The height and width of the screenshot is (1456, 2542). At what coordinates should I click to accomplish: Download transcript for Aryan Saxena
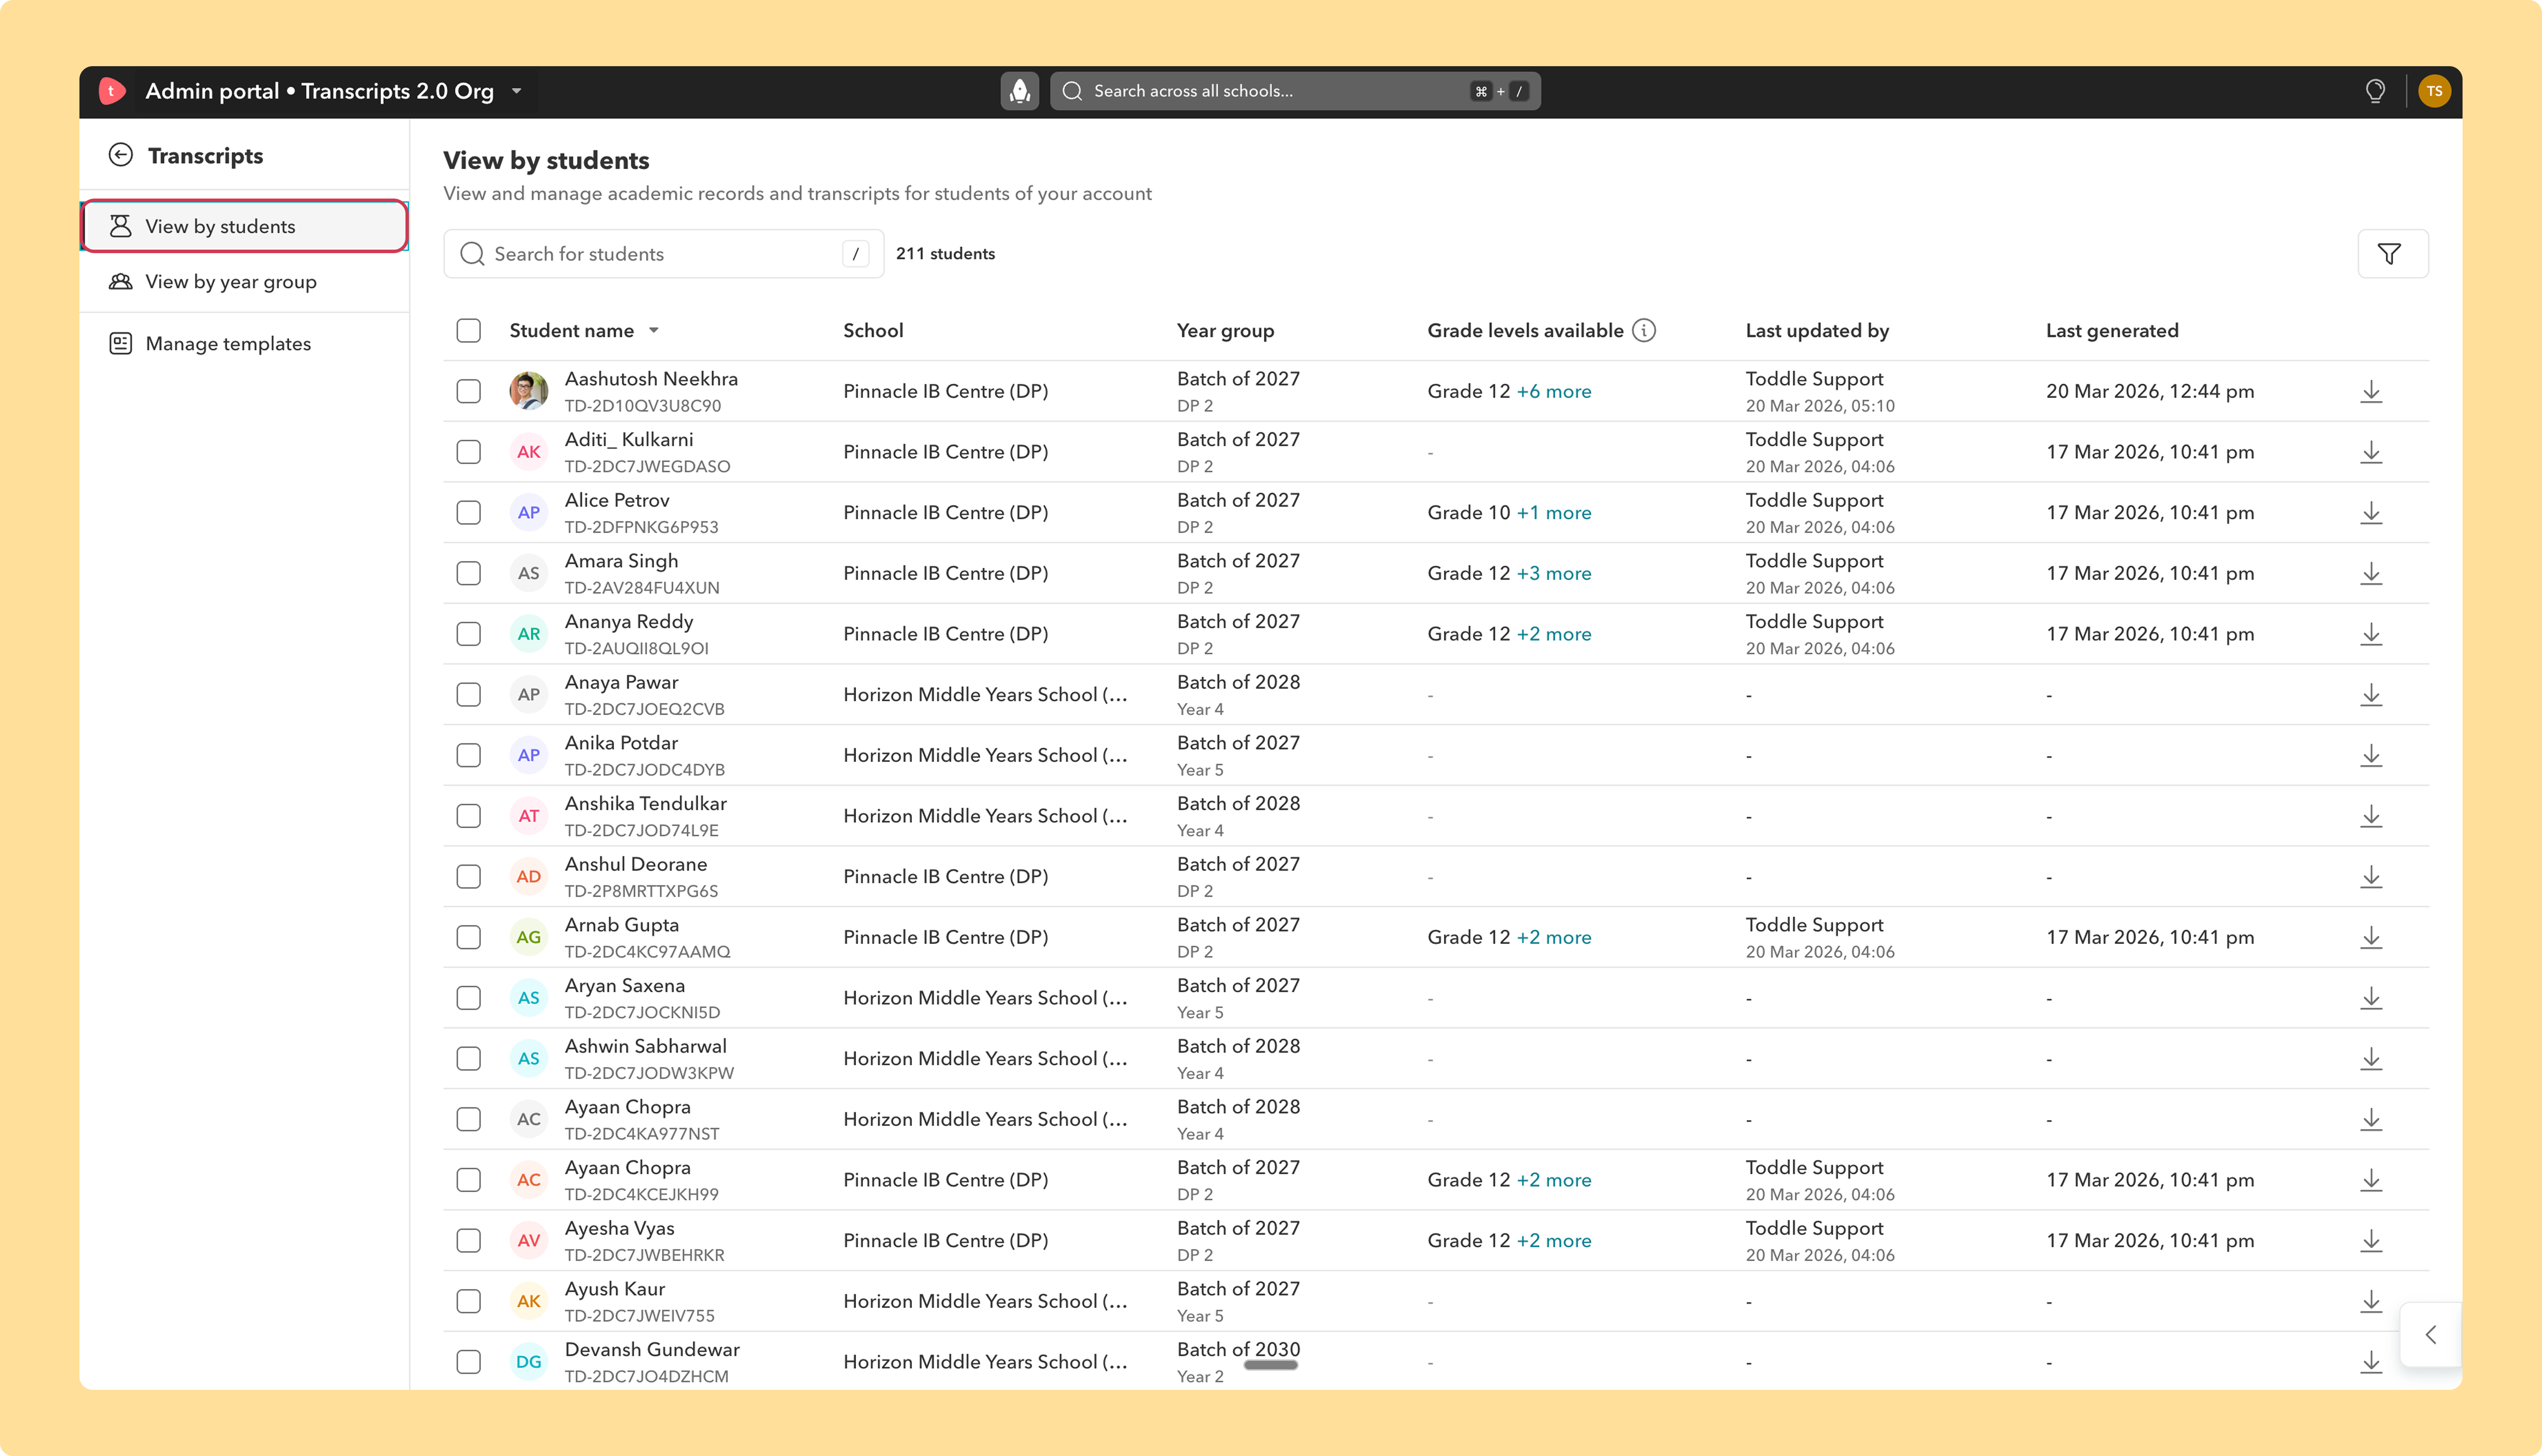coord(2371,998)
